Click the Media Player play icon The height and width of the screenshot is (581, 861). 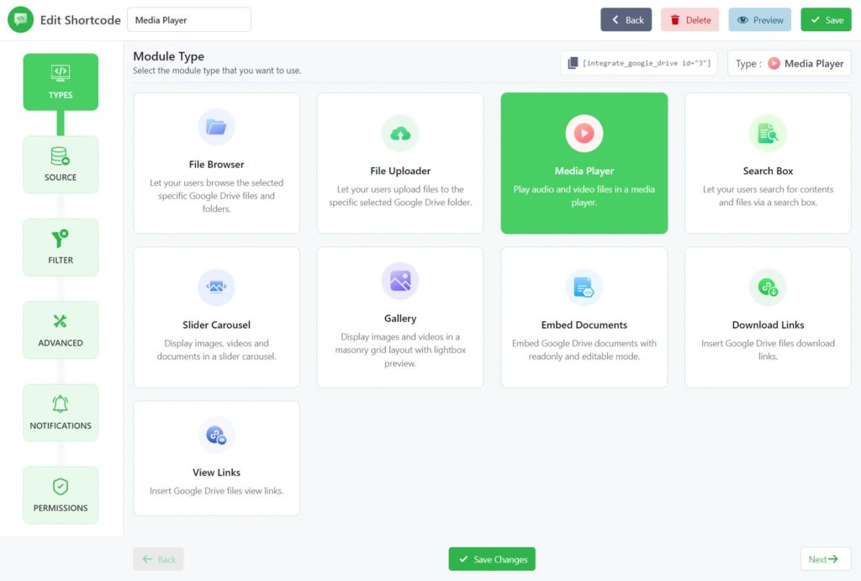click(x=584, y=134)
